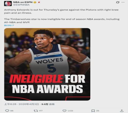Click the red affiliate badge beside name
Viewport: 128px width, 113px height.
[x=39, y=2]
